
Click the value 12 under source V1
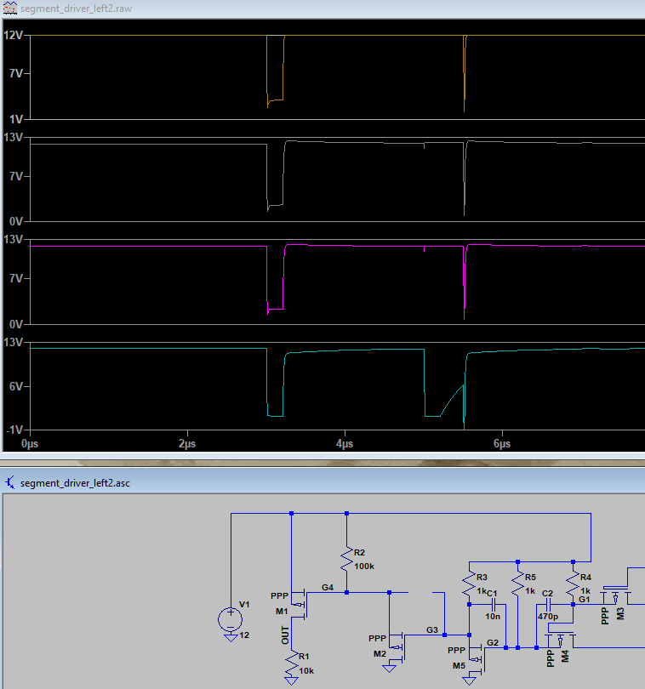click(x=244, y=635)
